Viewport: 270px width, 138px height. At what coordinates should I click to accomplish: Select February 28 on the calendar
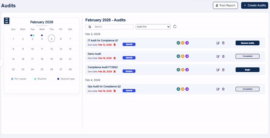(70, 69)
